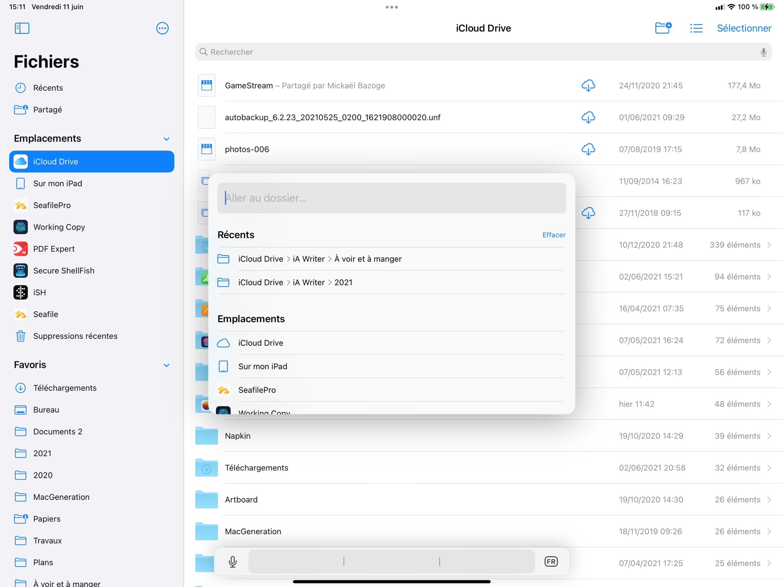Open Travaux favorite folder

pyautogui.click(x=92, y=541)
